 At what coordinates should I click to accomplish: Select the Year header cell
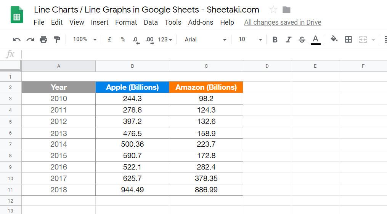(58, 87)
